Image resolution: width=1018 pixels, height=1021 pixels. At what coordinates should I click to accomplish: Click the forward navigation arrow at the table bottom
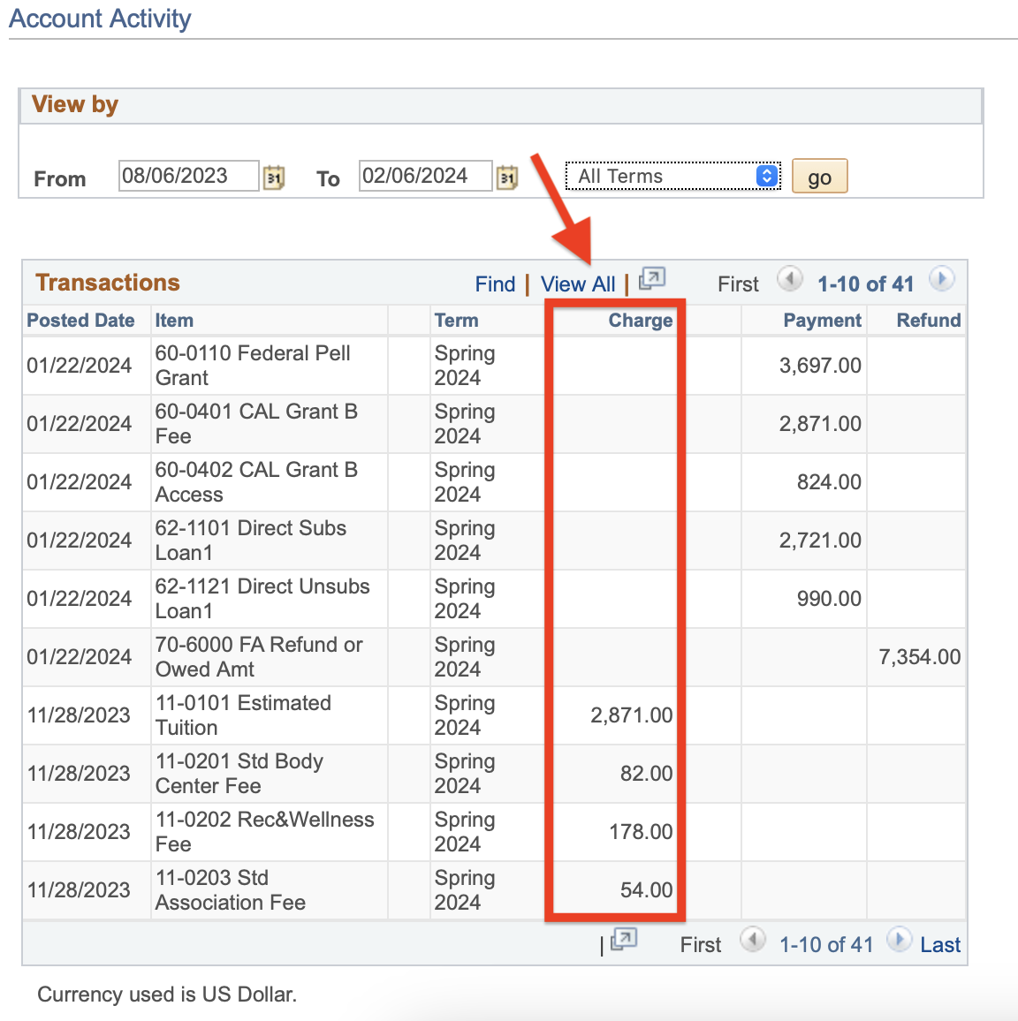(x=900, y=941)
